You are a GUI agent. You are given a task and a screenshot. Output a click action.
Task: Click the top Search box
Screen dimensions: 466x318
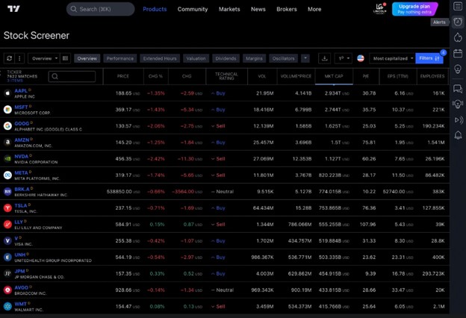pos(101,9)
